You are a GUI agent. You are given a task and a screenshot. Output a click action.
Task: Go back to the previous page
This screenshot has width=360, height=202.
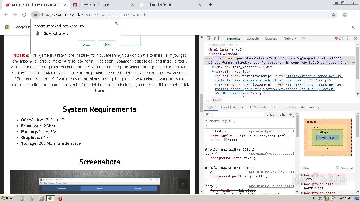[6, 15]
